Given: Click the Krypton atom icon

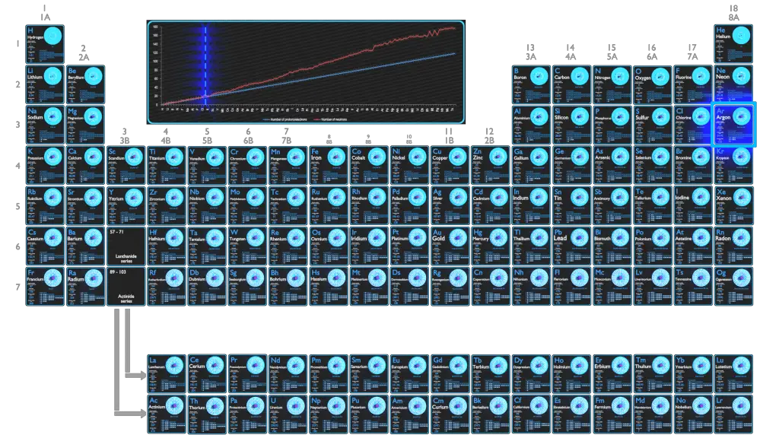Looking at the screenshot, I should click(741, 157).
